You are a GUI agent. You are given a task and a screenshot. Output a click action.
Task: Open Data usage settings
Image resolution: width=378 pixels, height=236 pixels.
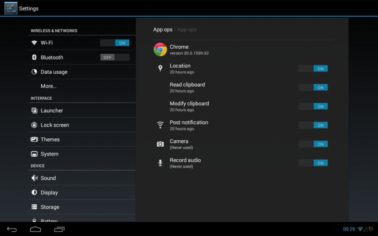pyautogui.click(x=82, y=72)
